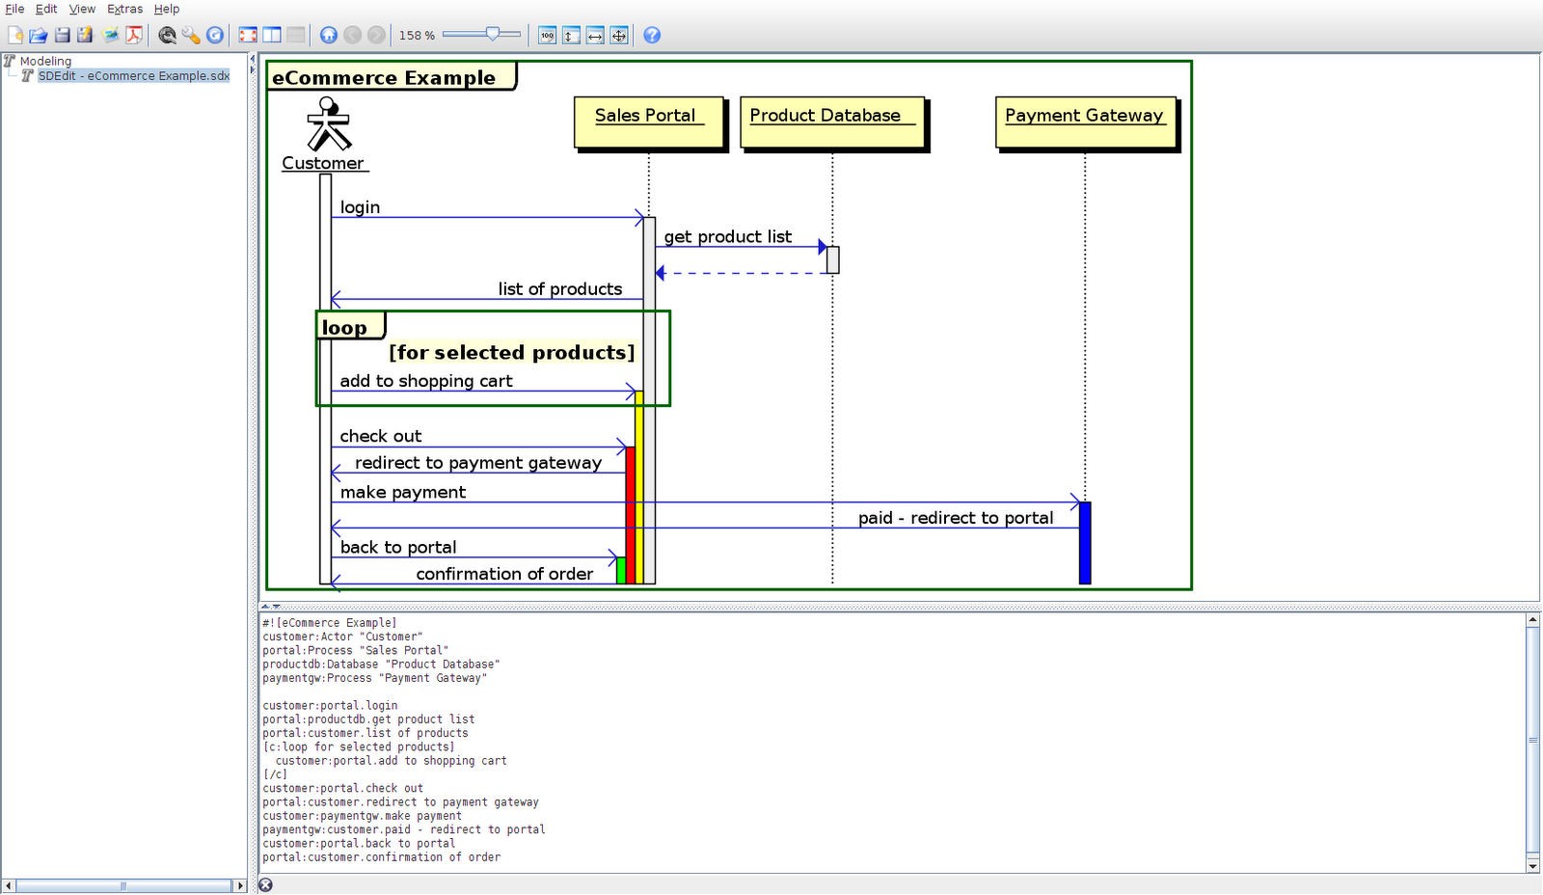
Task: Fit diagram width to window
Action: tap(595, 35)
